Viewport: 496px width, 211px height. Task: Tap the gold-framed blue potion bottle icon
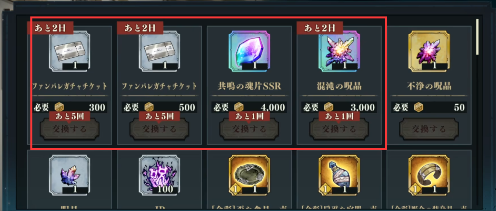click(x=339, y=175)
